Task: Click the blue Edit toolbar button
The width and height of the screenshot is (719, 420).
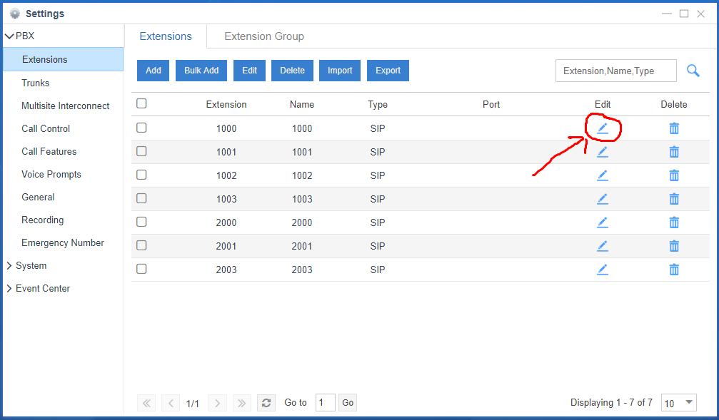Action: pos(249,71)
